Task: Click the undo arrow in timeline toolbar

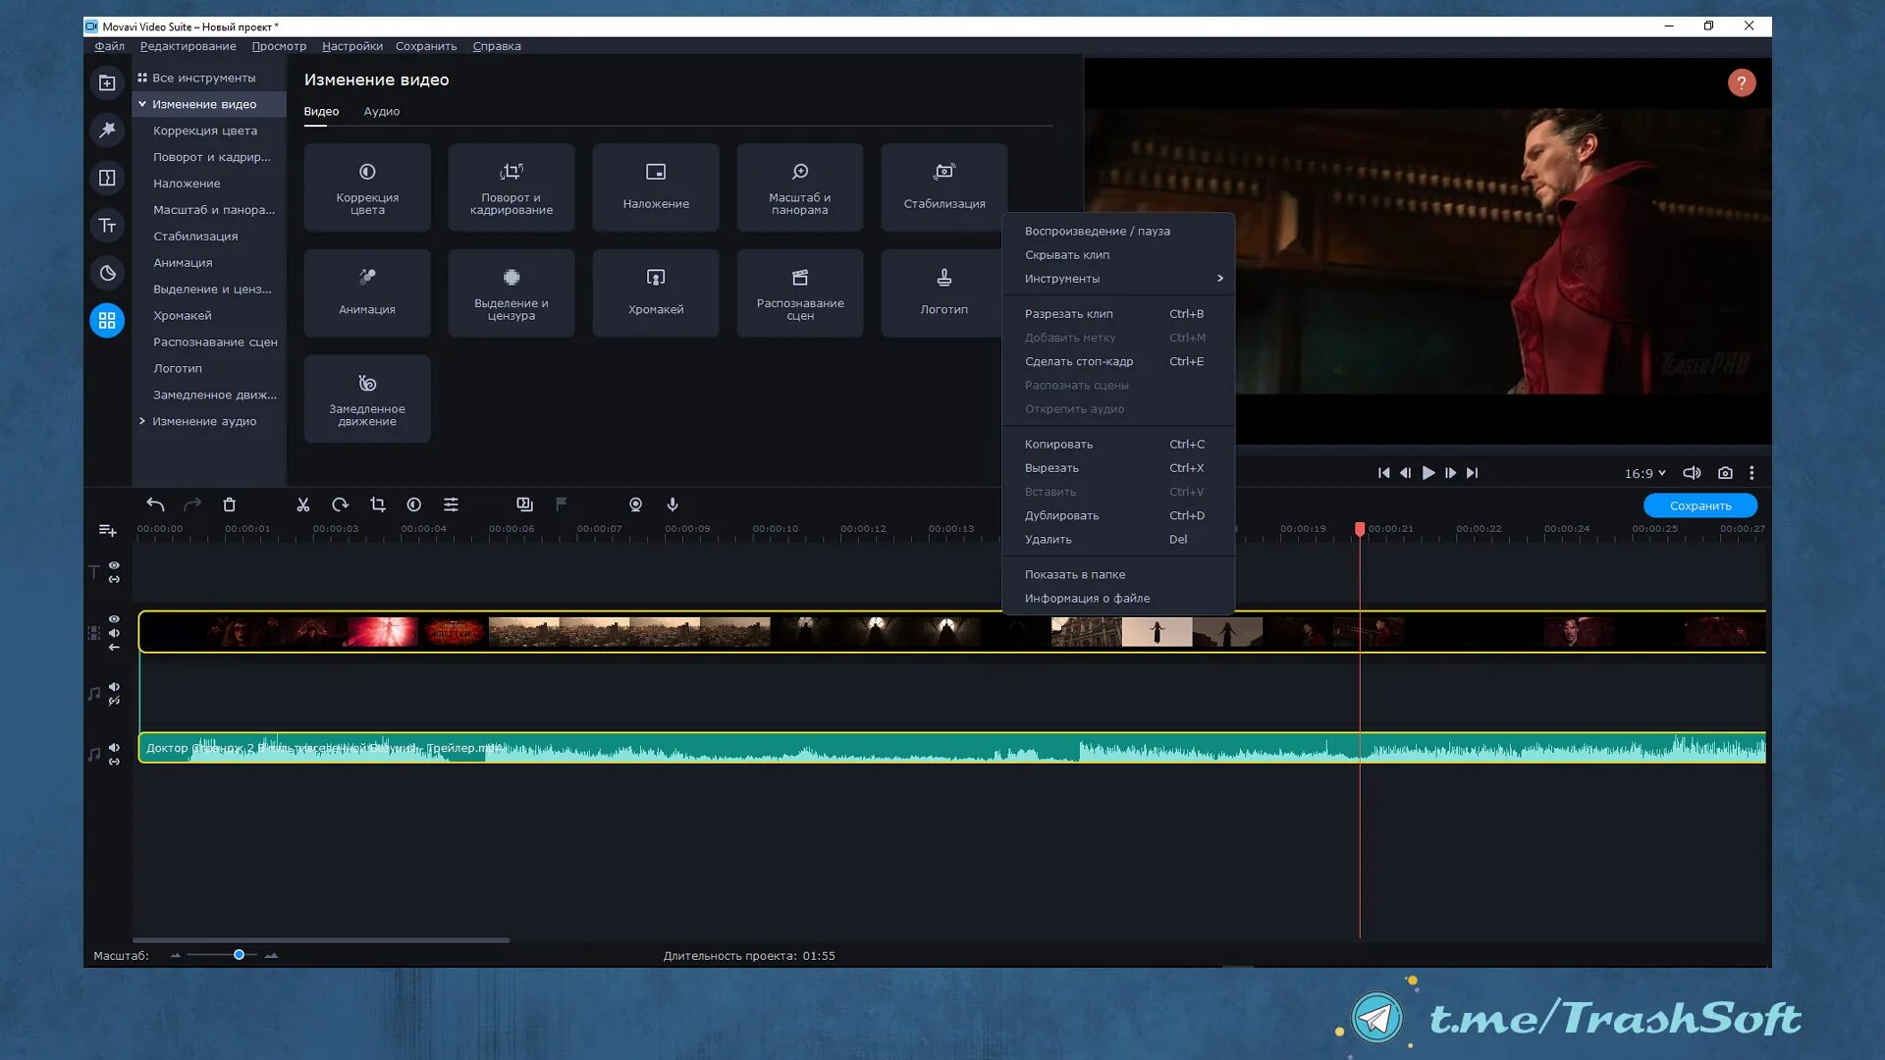Action: [x=155, y=504]
